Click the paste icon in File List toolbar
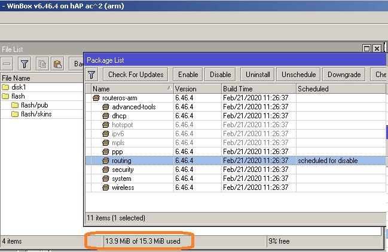This screenshot has height=252, width=388. [x=57, y=64]
